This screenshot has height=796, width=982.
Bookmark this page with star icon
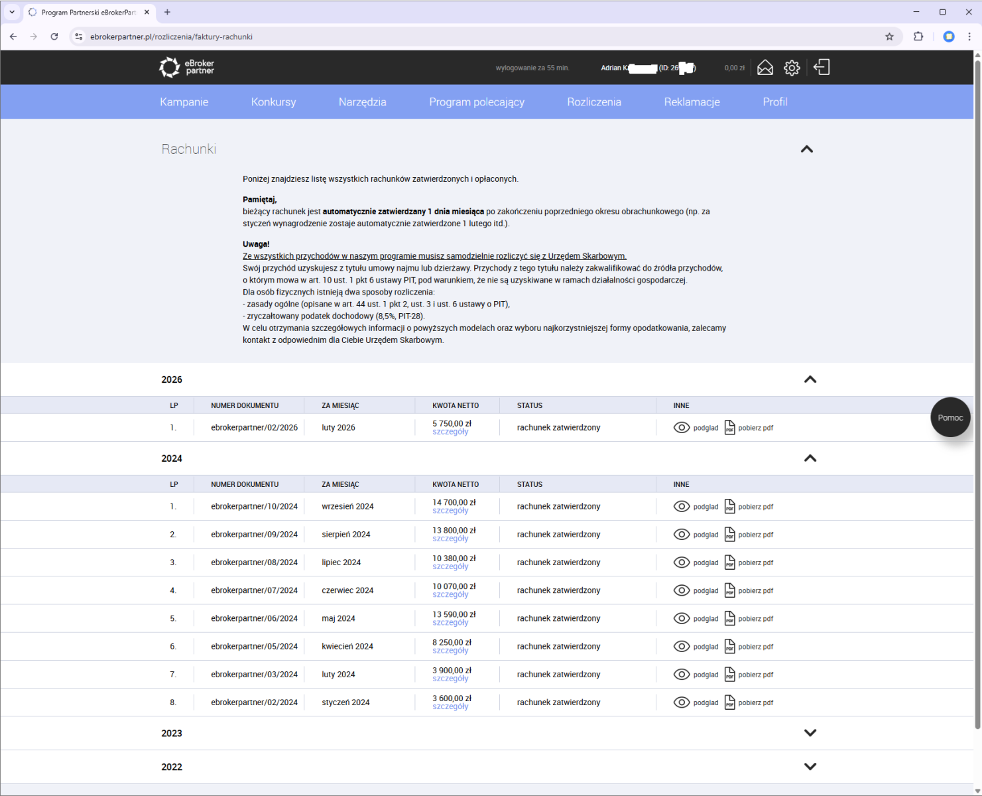pos(889,36)
